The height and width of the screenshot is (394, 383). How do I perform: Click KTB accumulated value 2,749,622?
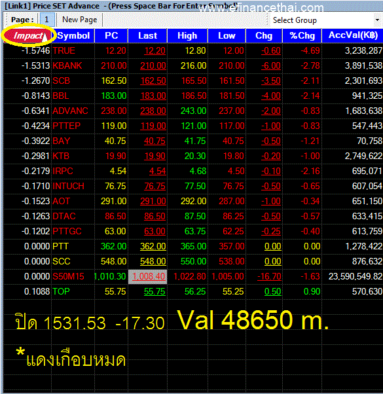click(x=363, y=156)
